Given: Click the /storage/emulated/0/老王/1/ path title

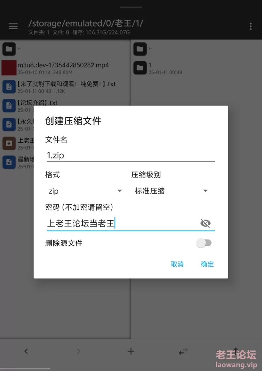Looking at the screenshot, I should [x=85, y=23].
